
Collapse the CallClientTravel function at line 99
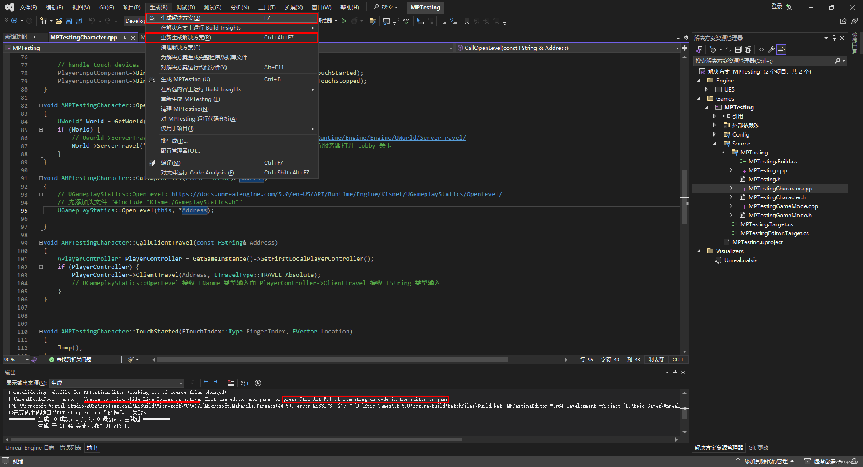(41, 243)
